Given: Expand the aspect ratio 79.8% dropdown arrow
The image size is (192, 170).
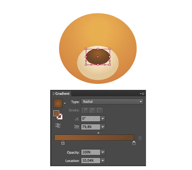Looking at the screenshot, I should click(103, 127).
